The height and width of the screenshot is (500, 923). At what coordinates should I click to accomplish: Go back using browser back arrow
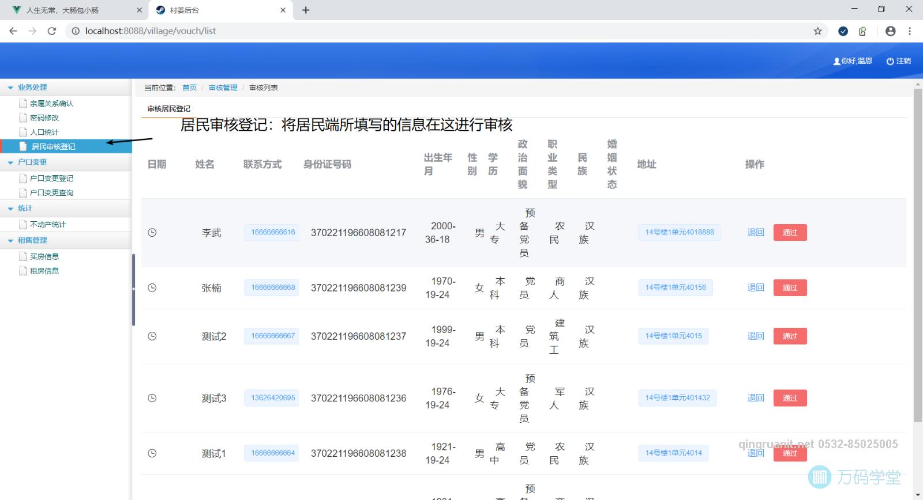(x=13, y=31)
